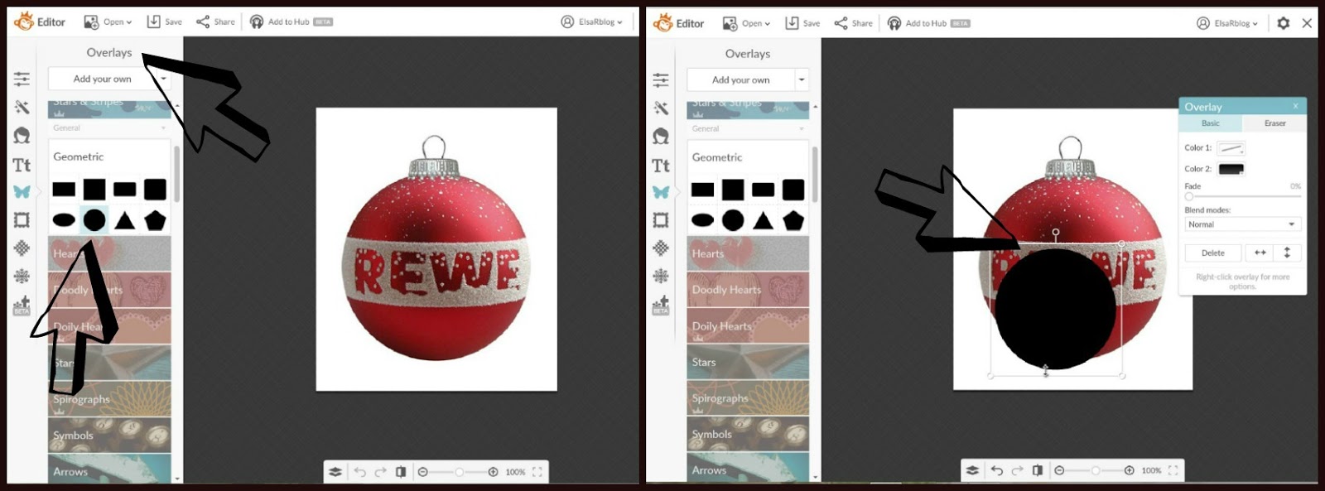Screen dimensions: 1325x491
Task: Toggle compare original icon in left editor bottom bar
Action: pos(401,472)
